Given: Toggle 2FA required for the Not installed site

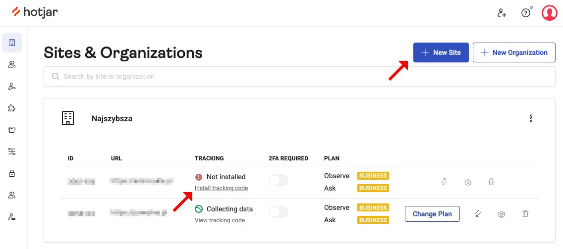Looking at the screenshot, I should [x=278, y=181].
